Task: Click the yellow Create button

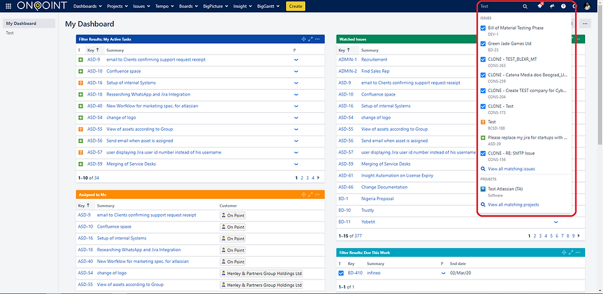Action: (295, 6)
